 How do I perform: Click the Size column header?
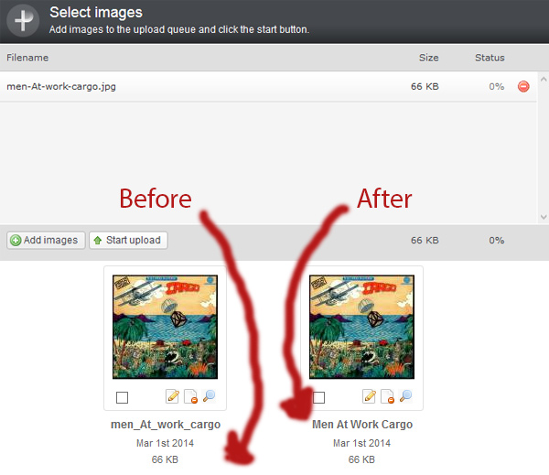point(428,58)
